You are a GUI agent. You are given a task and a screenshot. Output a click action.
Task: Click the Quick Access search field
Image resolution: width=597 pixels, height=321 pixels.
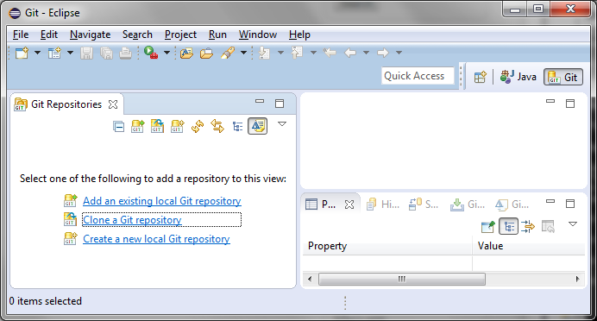pyautogui.click(x=418, y=76)
